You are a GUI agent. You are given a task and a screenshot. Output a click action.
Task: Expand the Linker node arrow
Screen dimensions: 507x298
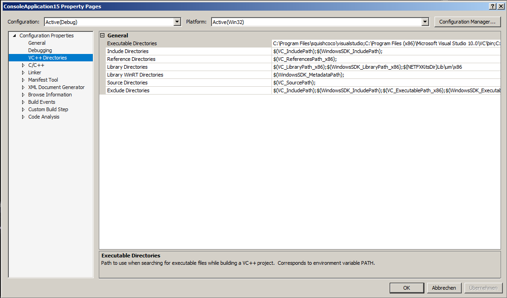pyautogui.click(x=23, y=72)
